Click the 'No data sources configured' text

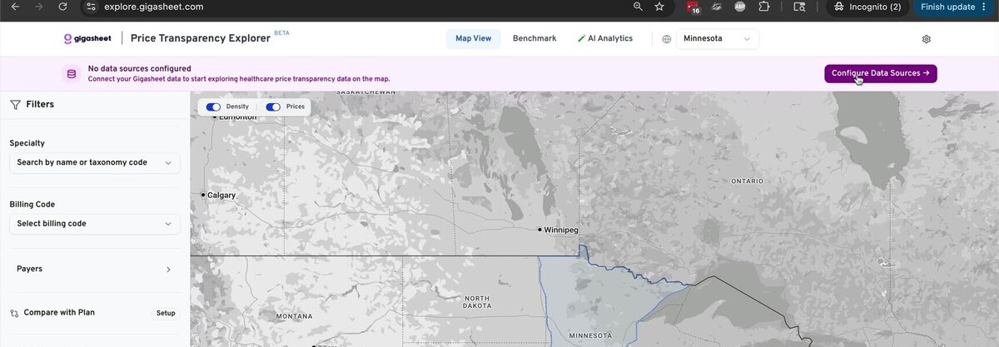(139, 68)
